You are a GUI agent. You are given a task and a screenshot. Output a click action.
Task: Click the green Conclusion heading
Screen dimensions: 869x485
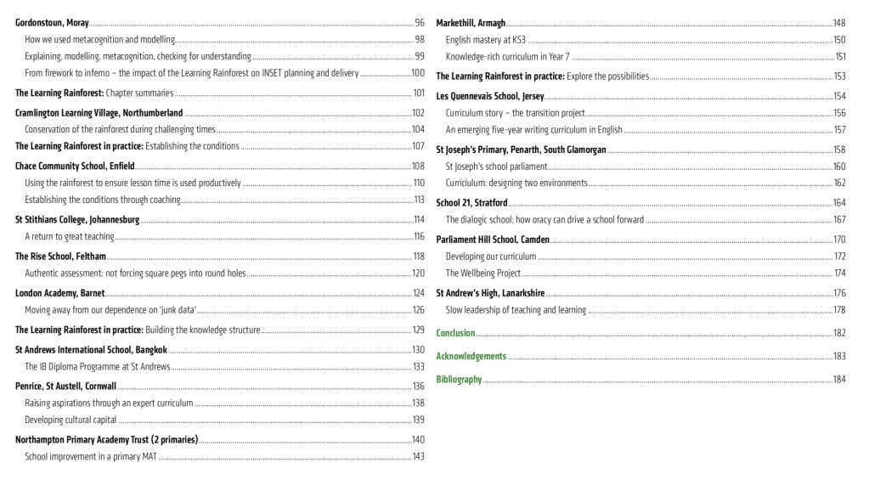click(455, 333)
